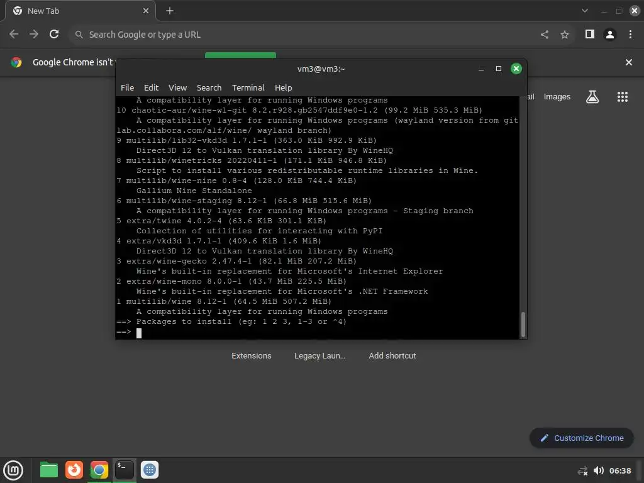Open the Google apps grid
The height and width of the screenshot is (483, 644).
(622, 97)
